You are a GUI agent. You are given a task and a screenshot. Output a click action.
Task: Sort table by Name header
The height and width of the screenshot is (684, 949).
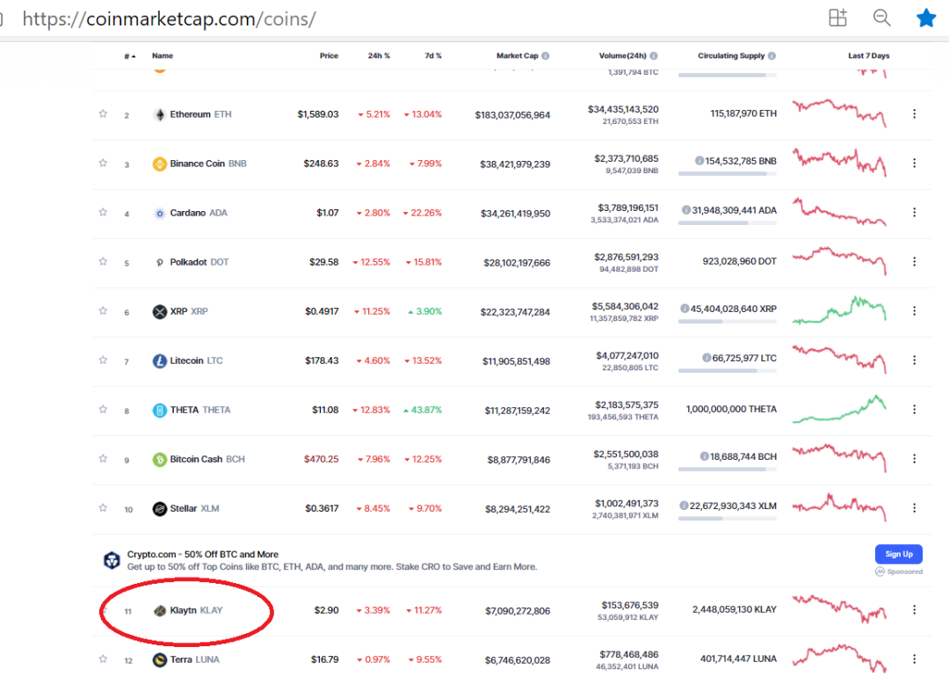click(163, 55)
